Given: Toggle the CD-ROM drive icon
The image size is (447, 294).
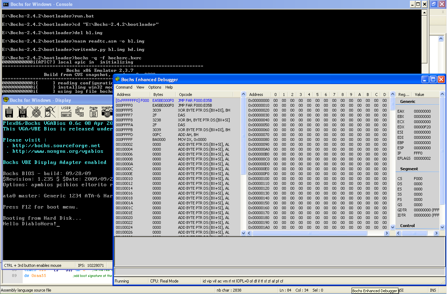Looking at the screenshot, I should [x=36, y=112].
